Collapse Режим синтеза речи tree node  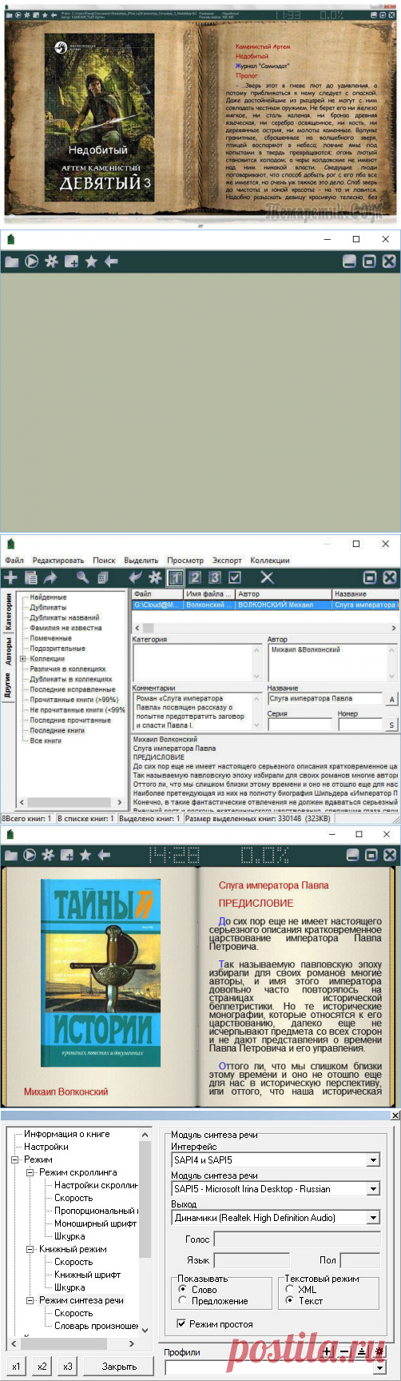click(30, 1300)
